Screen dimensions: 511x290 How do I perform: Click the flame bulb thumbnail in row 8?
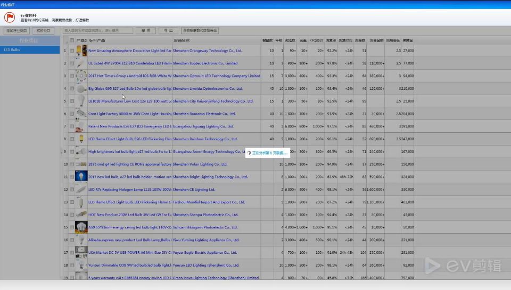81,139
